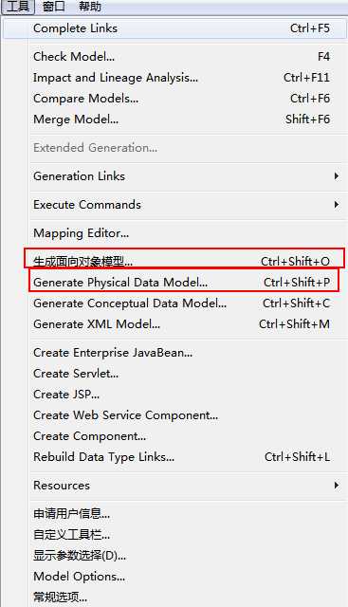This screenshot has width=348, height=607.
Task: Expand Generation Links submenu arrow
Action: tap(337, 176)
